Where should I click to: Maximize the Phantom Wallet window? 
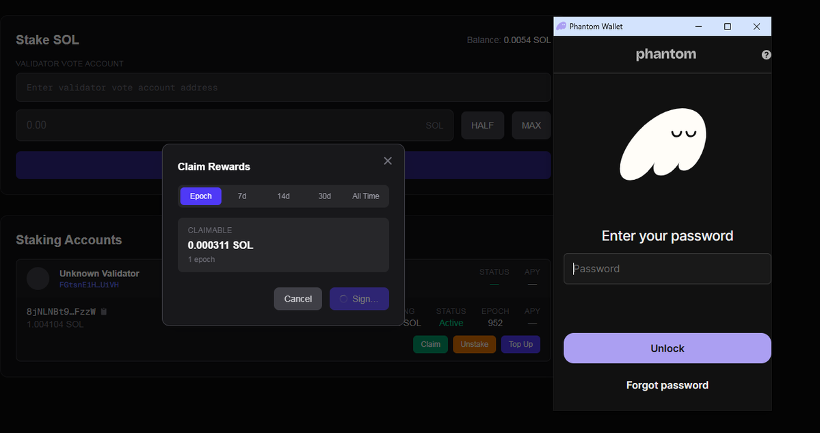tap(728, 26)
